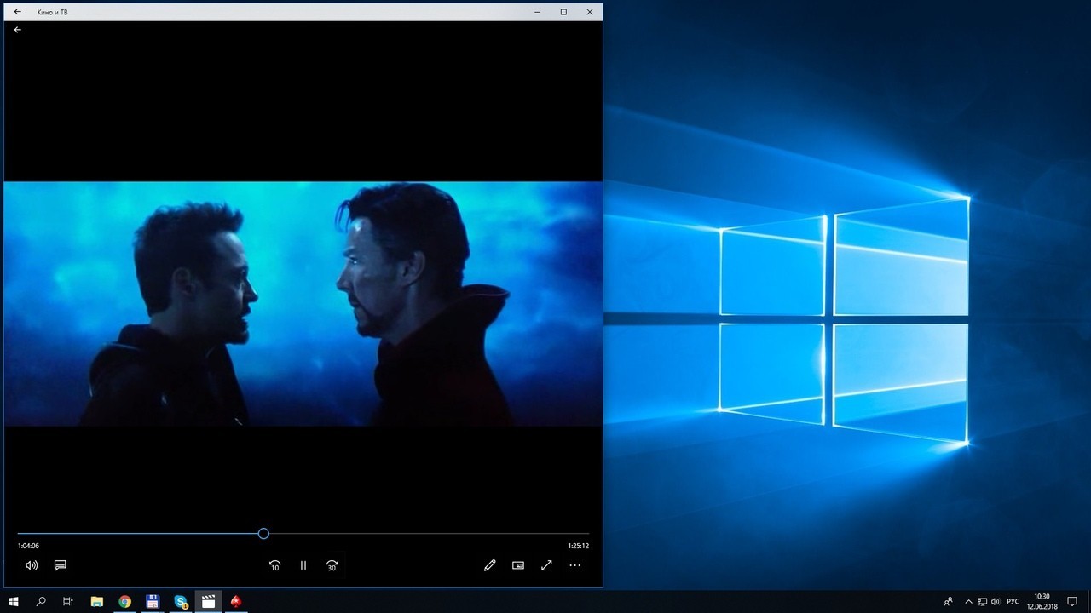Open Task View on the taskbar
1091x613 pixels.
coord(68,602)
